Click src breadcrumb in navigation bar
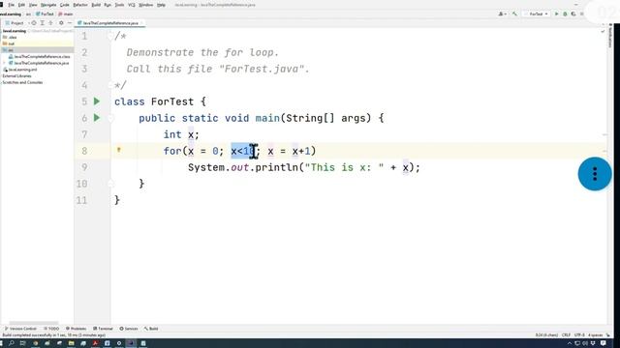This screenshot has width=620, height=348. pyautogui.click(x=28, y=14)
